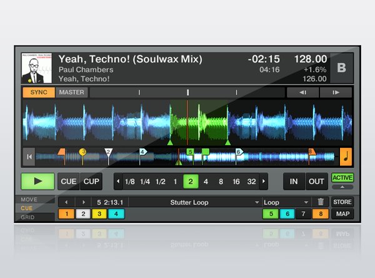375x278 pixels.
Task: Enable the MASTER tempo toggle
Action: pos(71,93)
